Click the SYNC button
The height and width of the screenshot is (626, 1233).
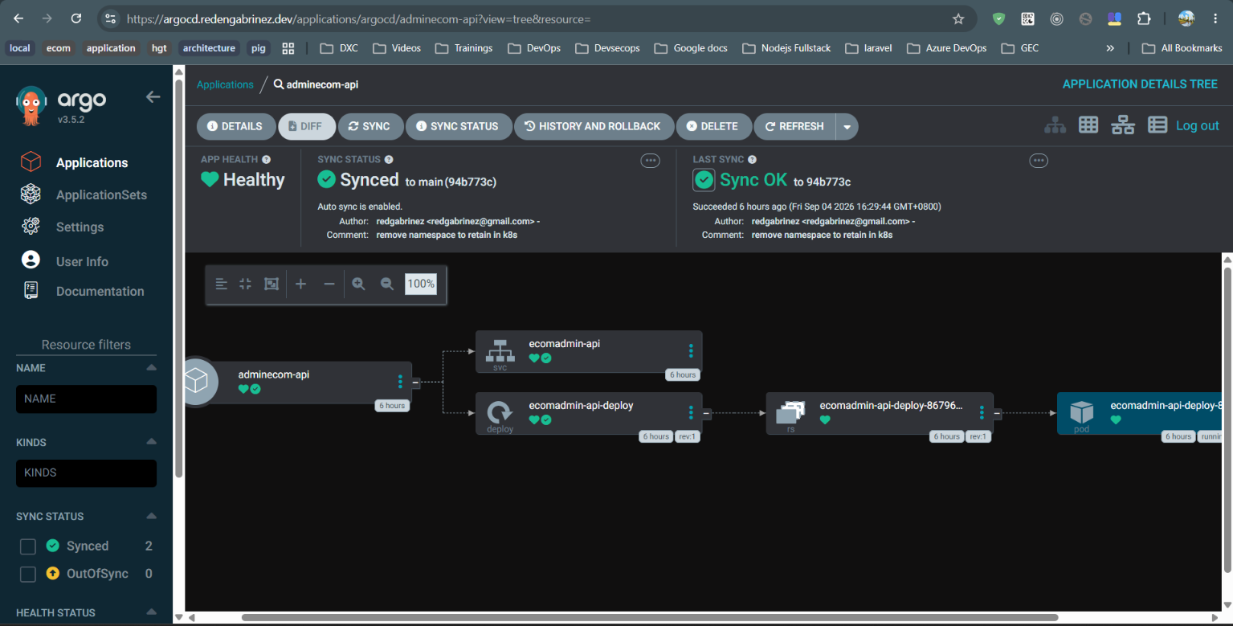(x=369, y=126)
